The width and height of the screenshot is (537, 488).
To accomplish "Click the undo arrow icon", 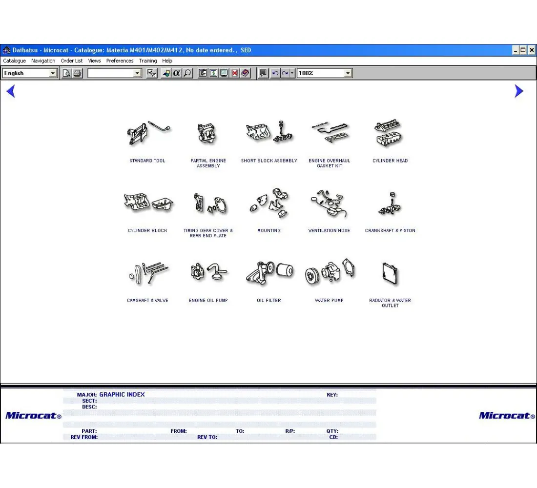I will pos(275,73).
